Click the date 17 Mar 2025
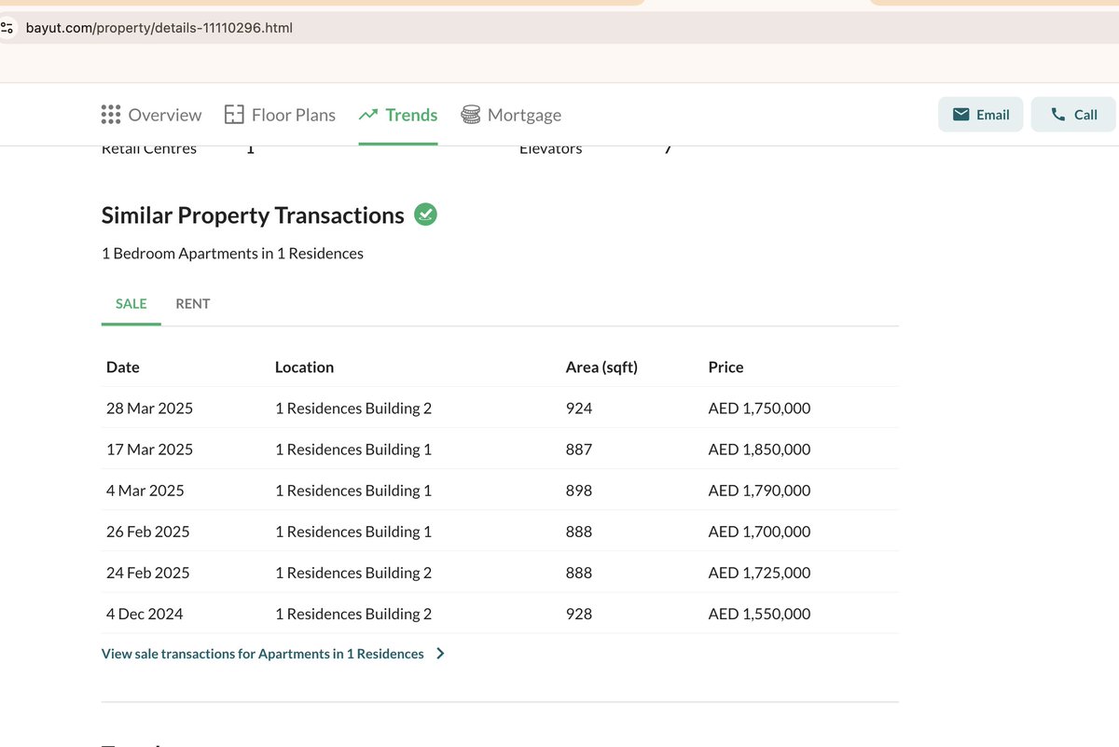The height and width of the screenshot is (747, 1119). pos(150,450)
